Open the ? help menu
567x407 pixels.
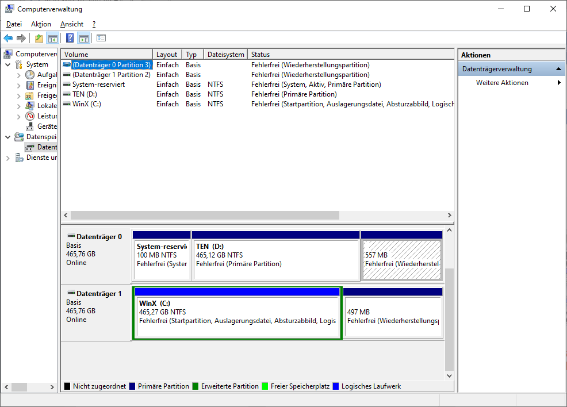point(94,24)
